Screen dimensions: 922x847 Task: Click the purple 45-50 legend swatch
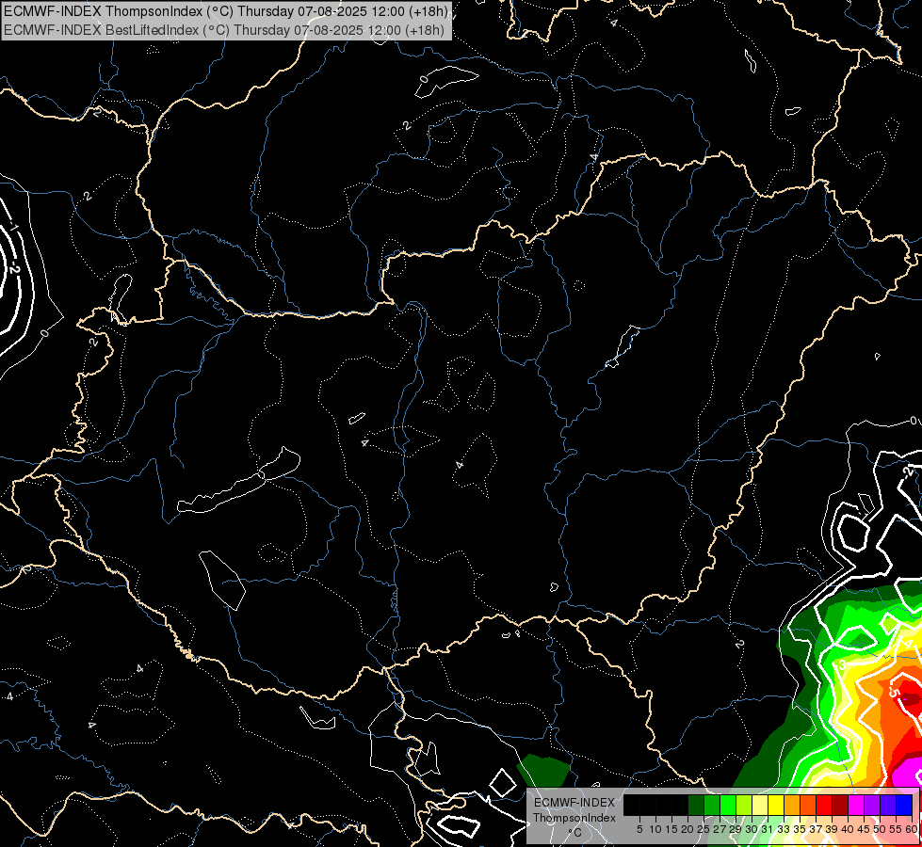click(872, 805)
